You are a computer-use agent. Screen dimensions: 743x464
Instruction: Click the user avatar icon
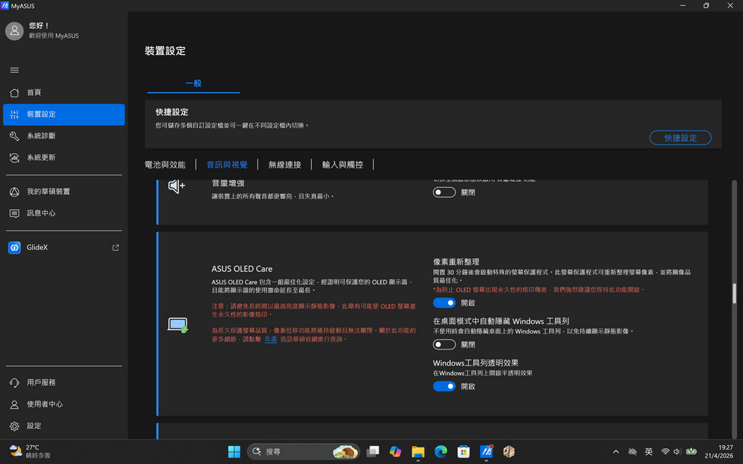[x=15, y=30]
